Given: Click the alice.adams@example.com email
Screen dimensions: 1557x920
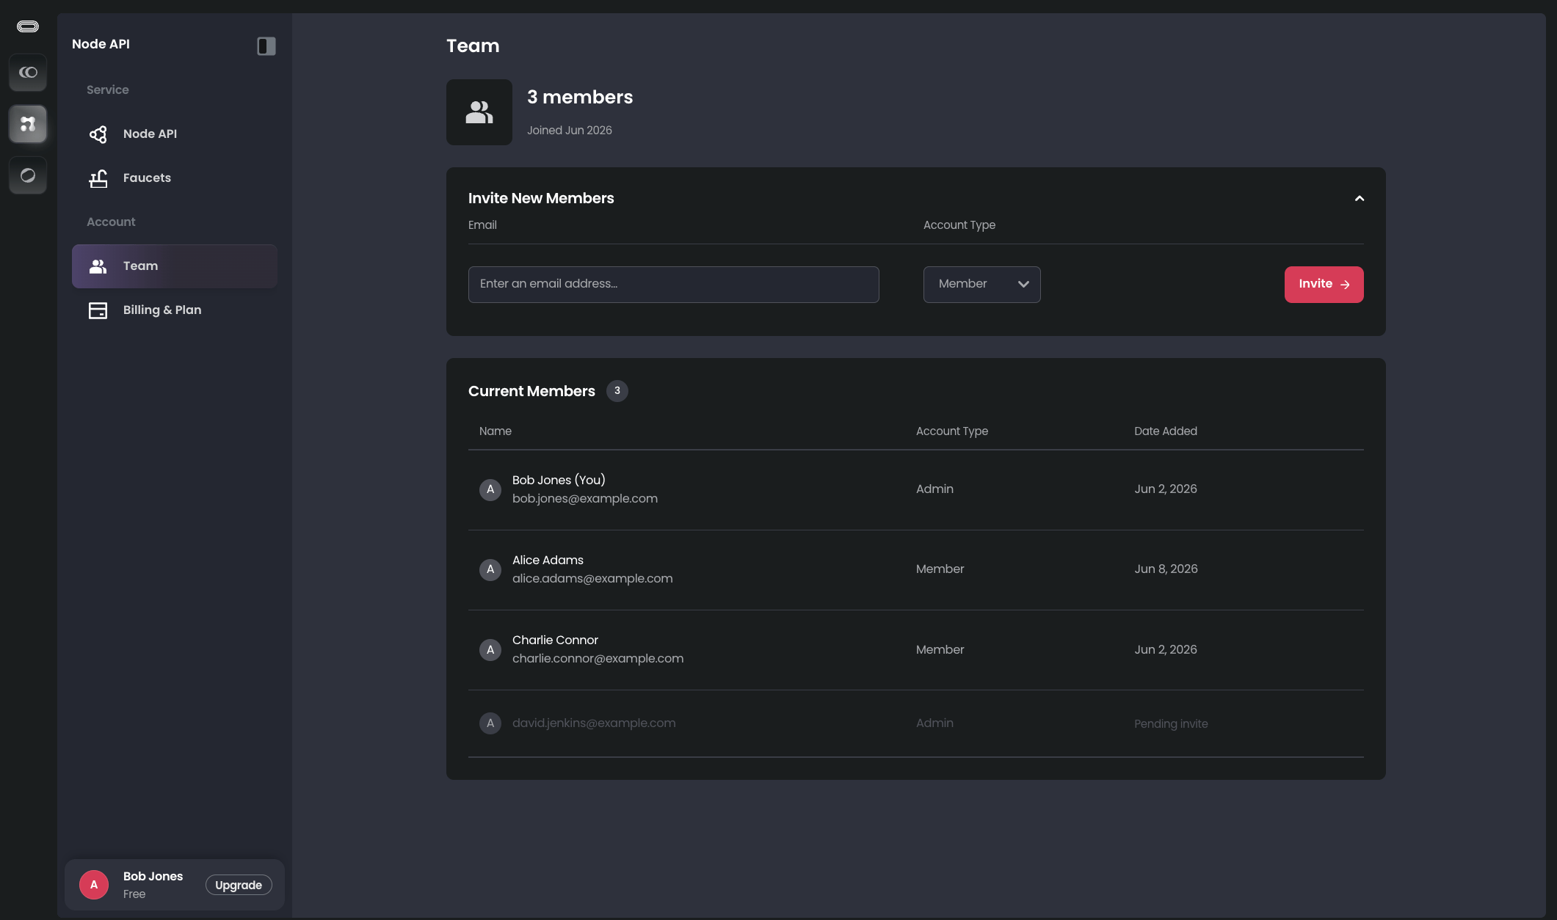Looking at the screenshot, I should click(592, 579).
